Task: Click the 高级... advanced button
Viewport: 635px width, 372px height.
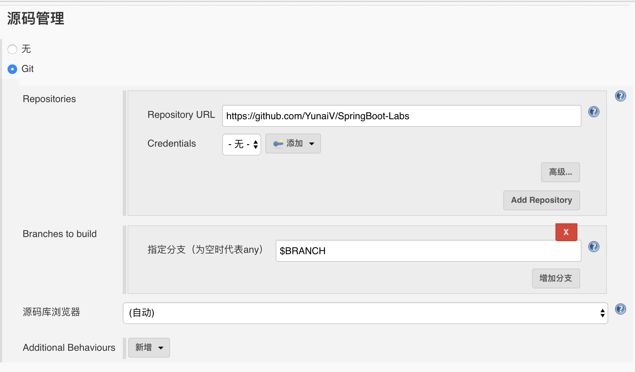Action: click(x=560, y=172)
